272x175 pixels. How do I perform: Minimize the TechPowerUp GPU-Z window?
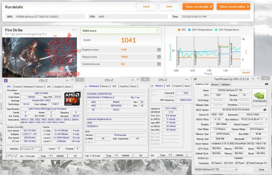(253, 79)
